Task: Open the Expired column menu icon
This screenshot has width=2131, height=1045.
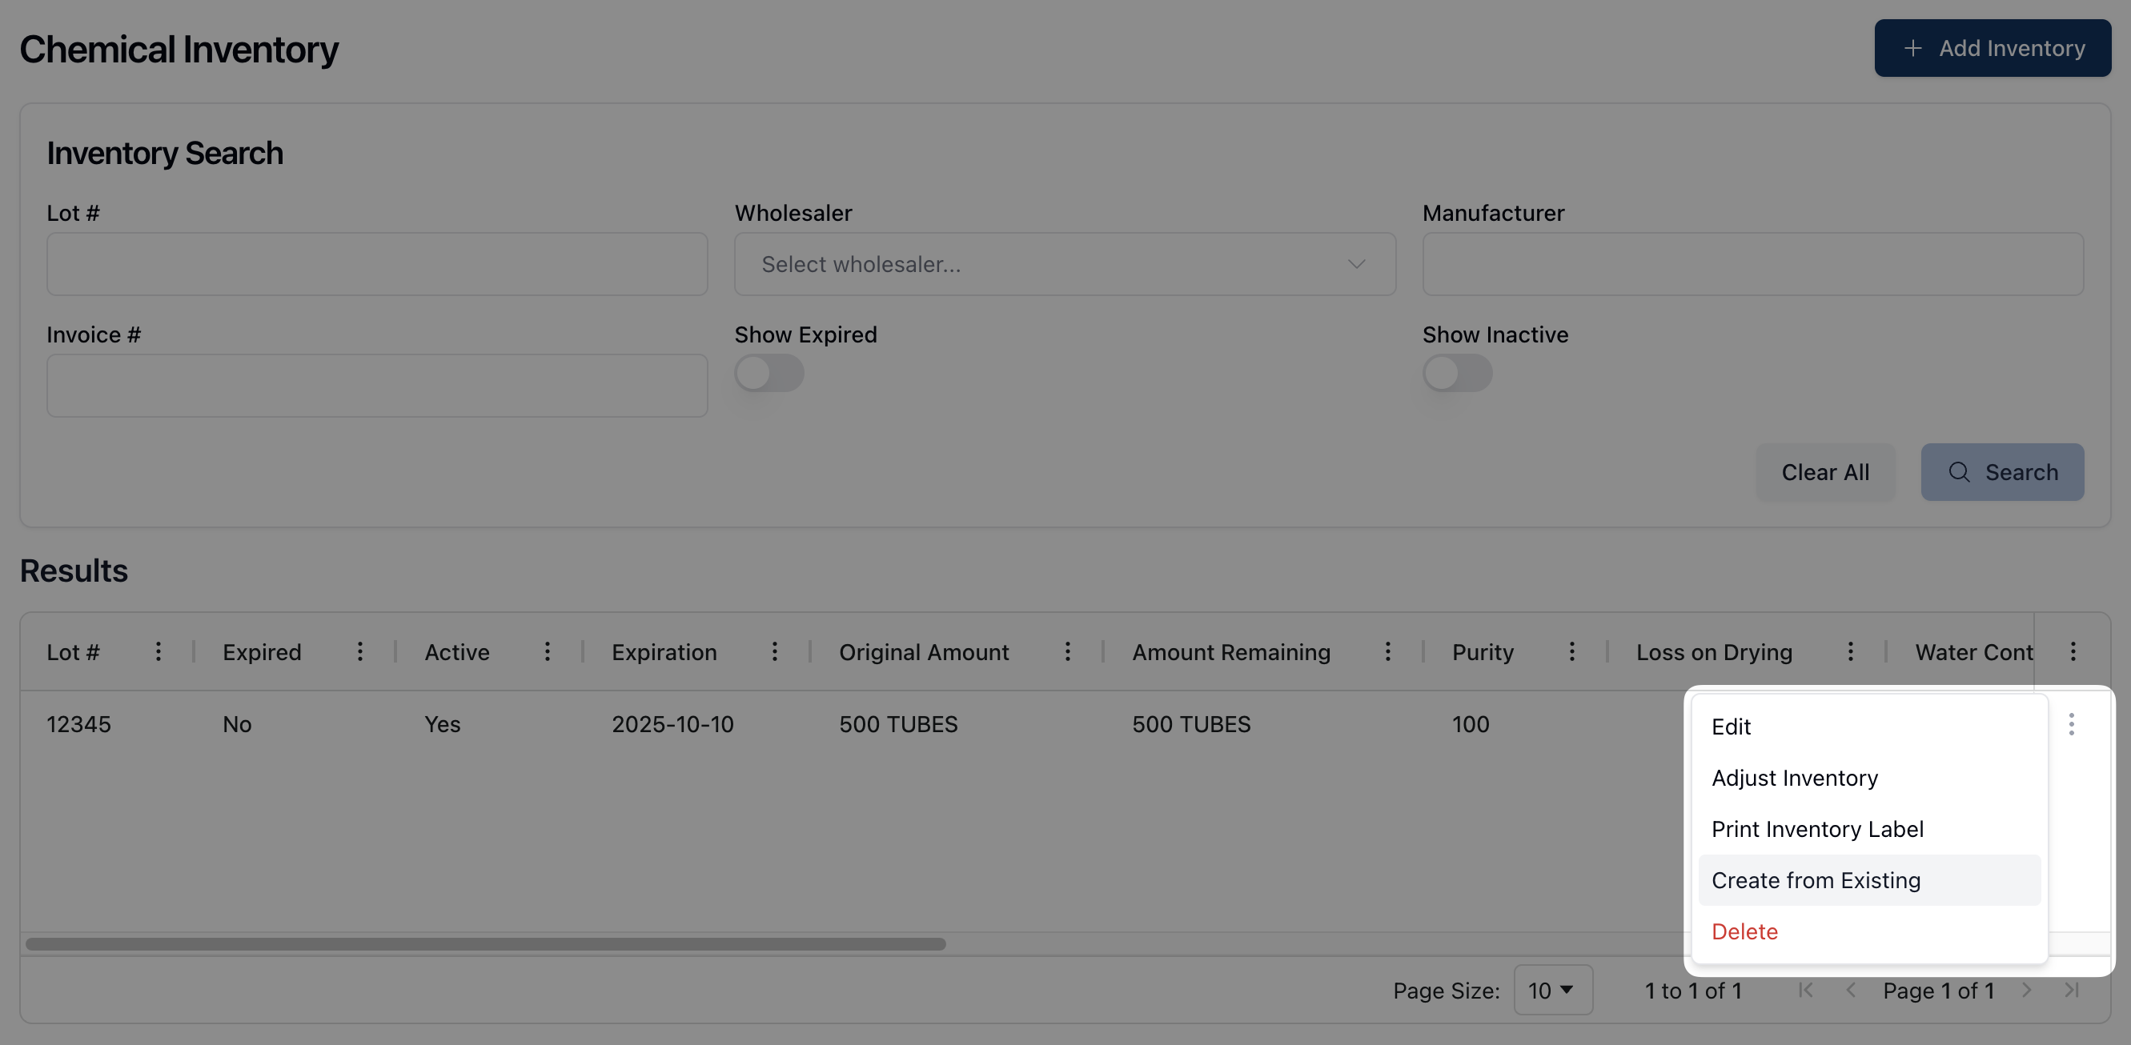Action: tap(360, 651)
